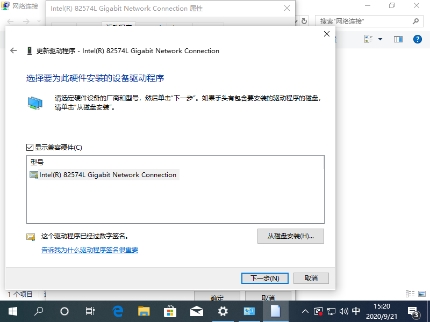This screenshot has width=430, height=322.
Task: Go back with the wizard back arrow
Action: [13, 50]
